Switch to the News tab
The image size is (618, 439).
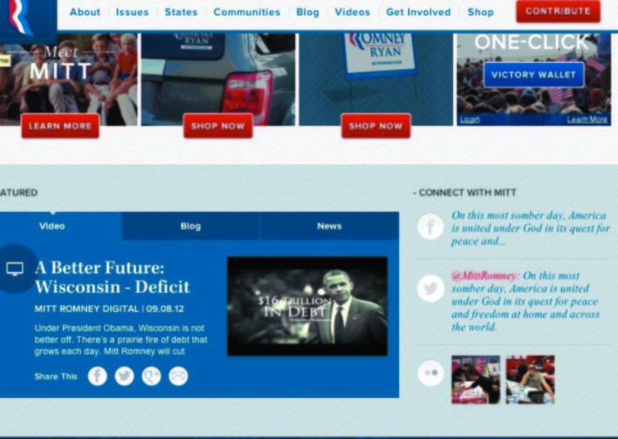click(329, 226)
